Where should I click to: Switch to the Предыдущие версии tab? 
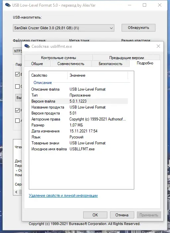click(127, 58)
